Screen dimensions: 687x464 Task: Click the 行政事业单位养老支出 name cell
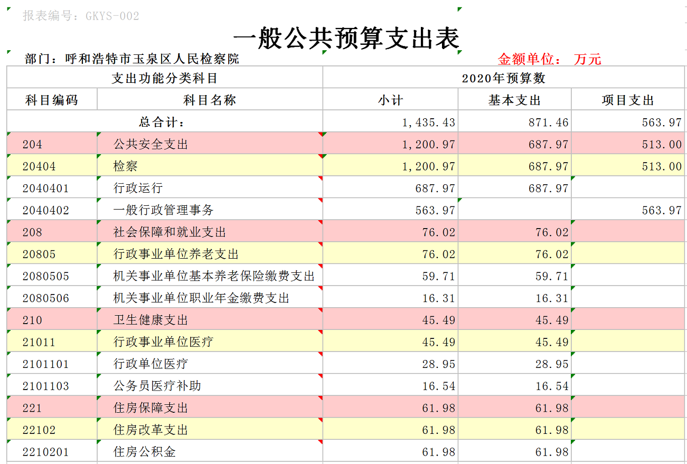(210, 254)
